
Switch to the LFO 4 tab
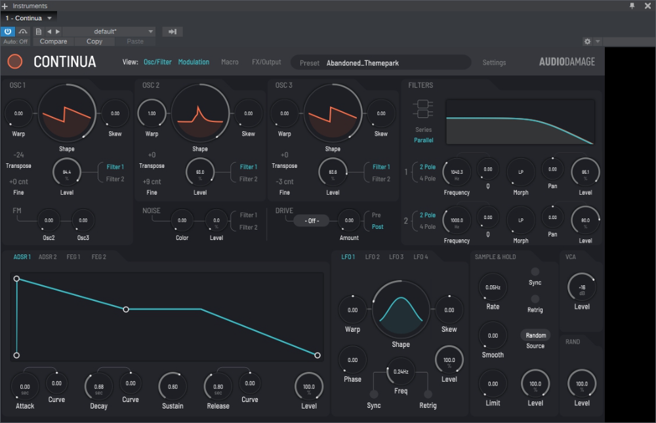(420, 257)
